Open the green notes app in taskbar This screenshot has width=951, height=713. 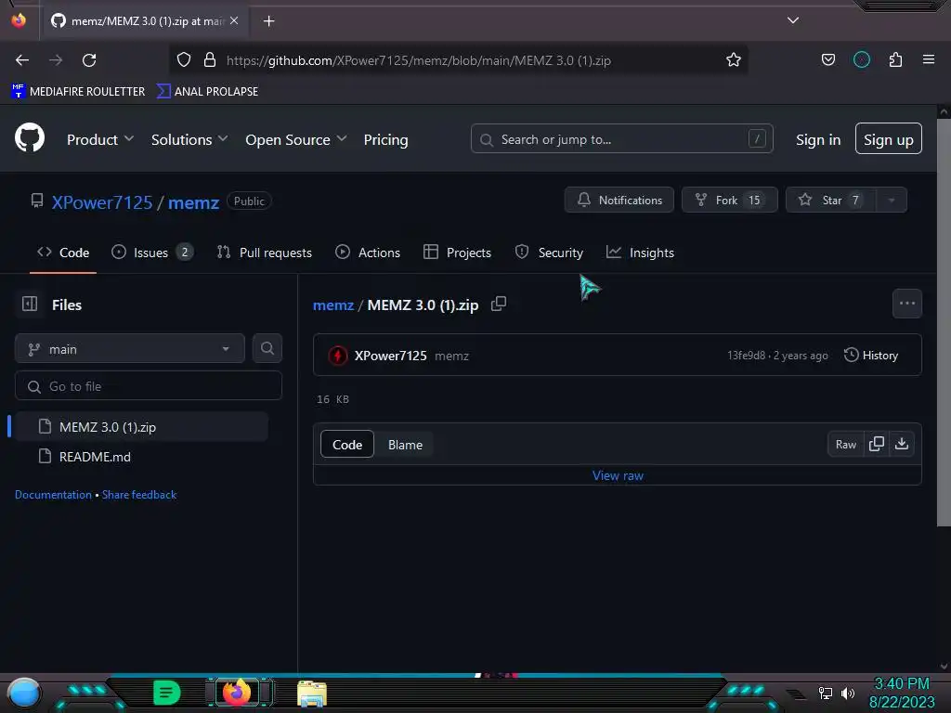[167, 693]
